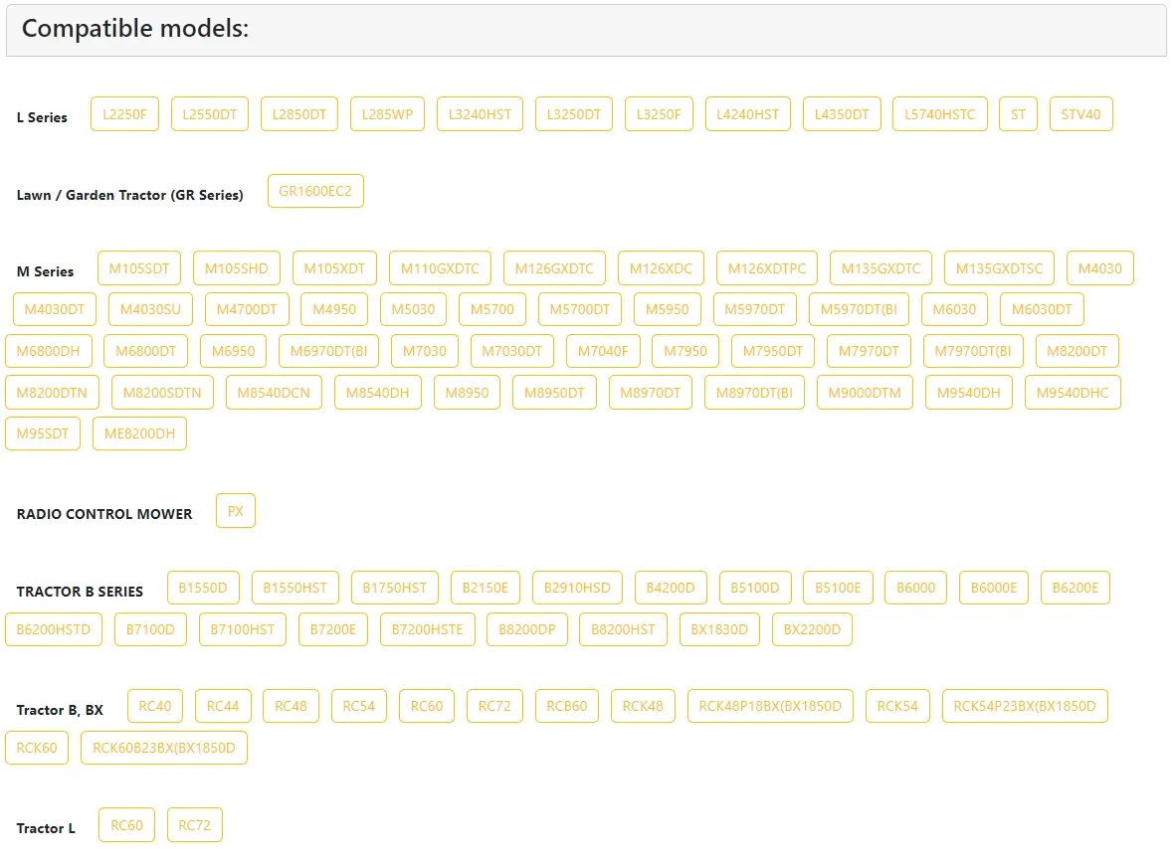This screenshot has width=1174, height=863.
Task: Open the RCK60B23BX(BX1850D model tag
Action: pyautogui.click(x=164, y=748)
